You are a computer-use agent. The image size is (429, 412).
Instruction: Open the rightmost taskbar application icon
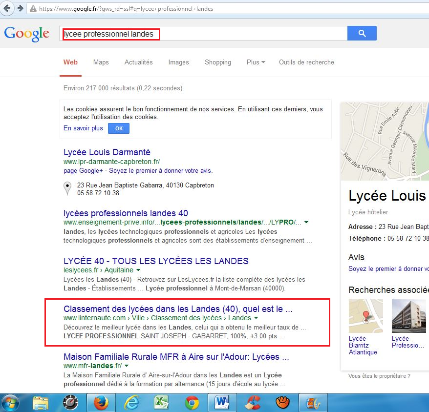click(x=313, y=403)
